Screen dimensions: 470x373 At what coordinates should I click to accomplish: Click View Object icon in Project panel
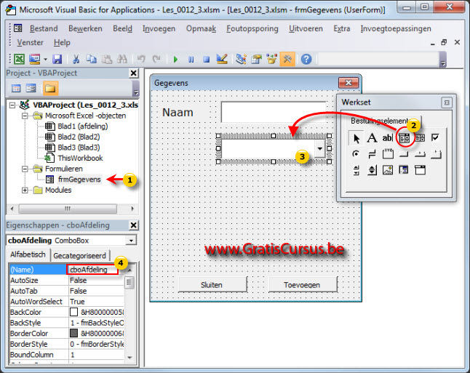[x=31, y=88]
